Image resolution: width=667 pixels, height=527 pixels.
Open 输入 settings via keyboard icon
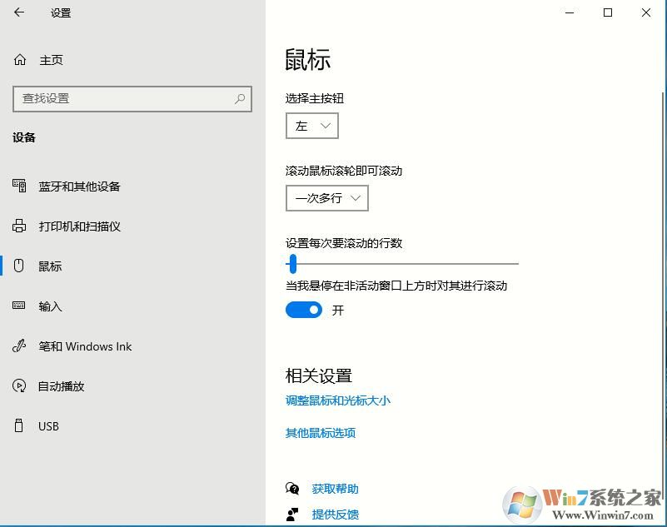coord(18,306)
